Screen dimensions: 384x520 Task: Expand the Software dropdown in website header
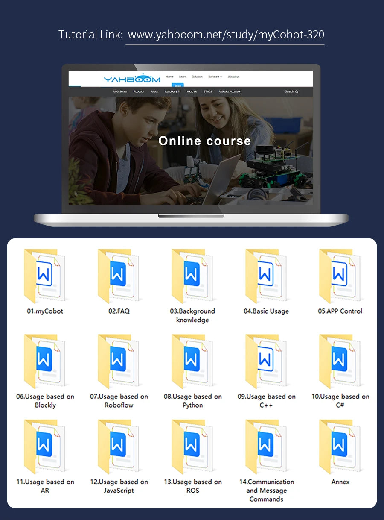click(x=215, y=77)
